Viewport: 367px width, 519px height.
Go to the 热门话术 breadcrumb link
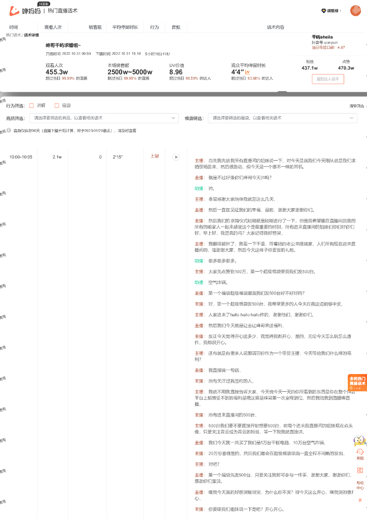(x=13, y=35)
